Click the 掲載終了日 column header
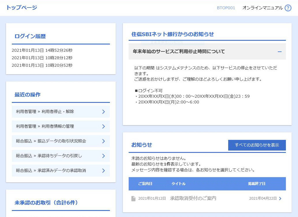This screenshot has width=298, height=217. 256,184
